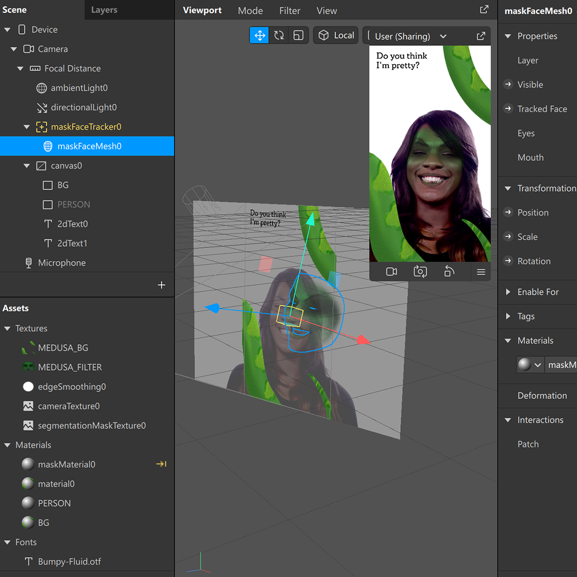577x577 pixels.
Task: Click the arrow toggle beside Tracked Face
Action: [508, 108]
